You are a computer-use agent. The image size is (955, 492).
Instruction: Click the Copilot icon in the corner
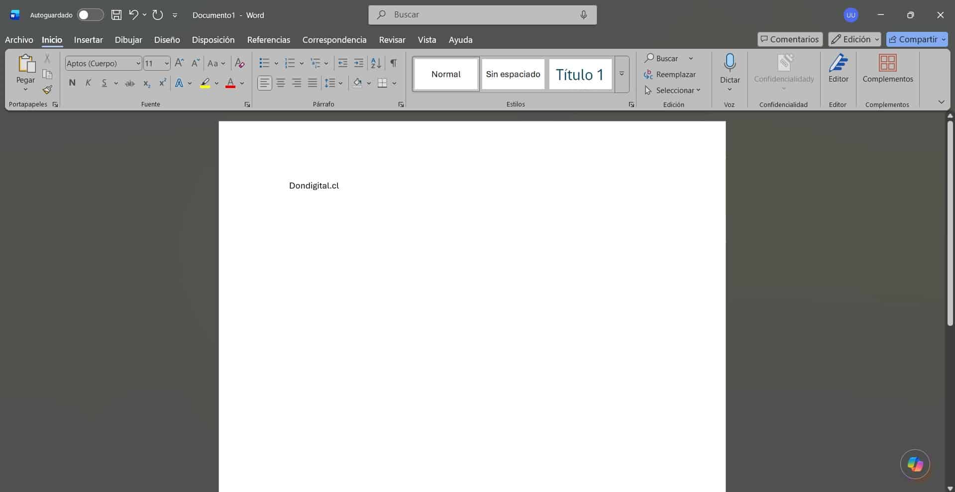point(915,464)
